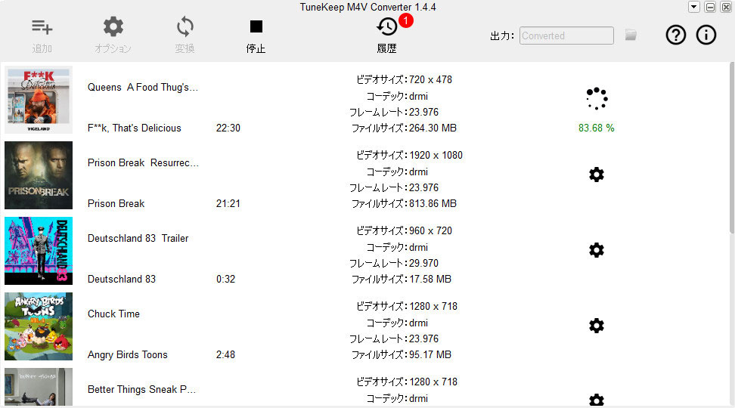This screenshot has height=408, width=735.
Task: Open the 履歴 history icon
Action: (386, 26)
